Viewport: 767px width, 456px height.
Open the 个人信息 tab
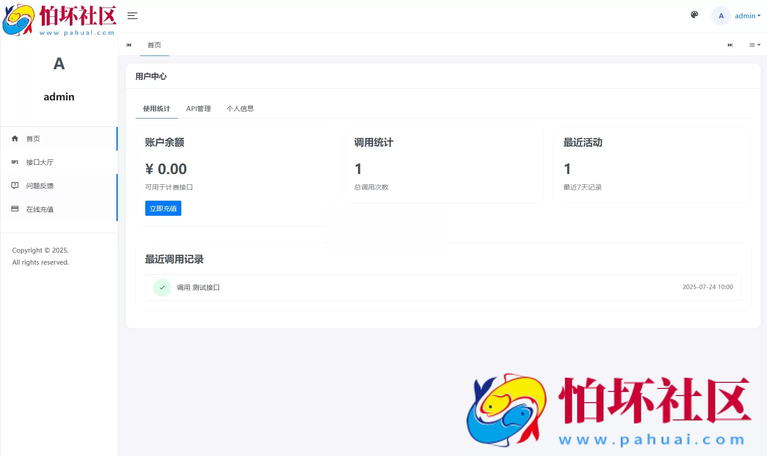[240, 108]
